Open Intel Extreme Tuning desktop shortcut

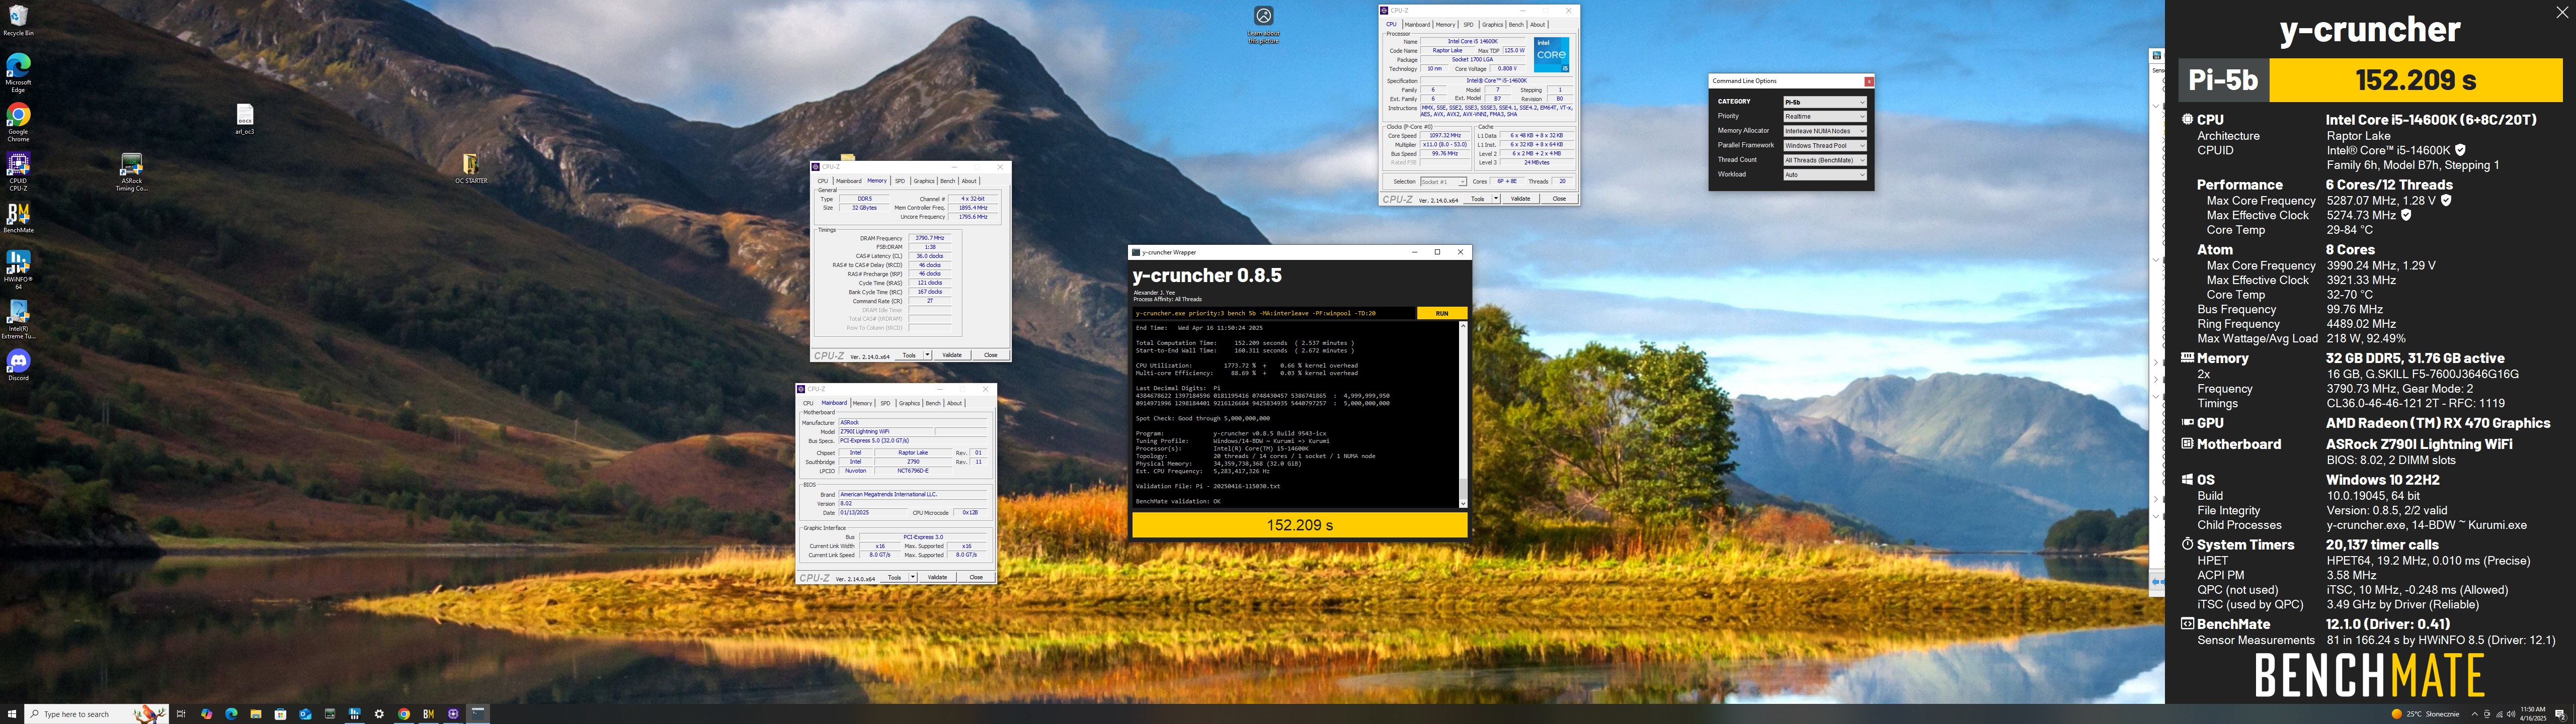tap(18, 319)
